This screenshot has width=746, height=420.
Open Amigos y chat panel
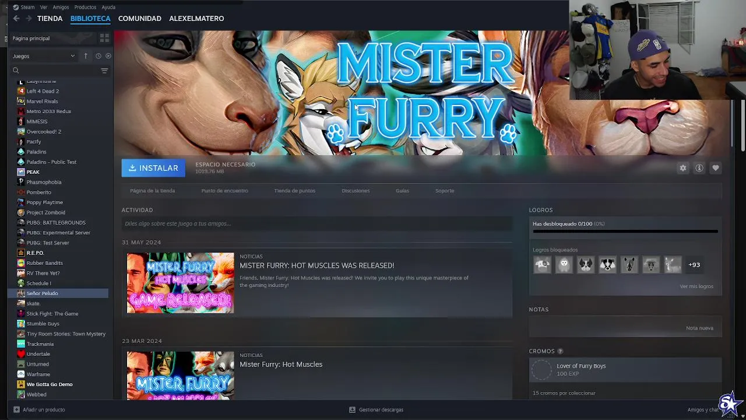click(703, 409)
